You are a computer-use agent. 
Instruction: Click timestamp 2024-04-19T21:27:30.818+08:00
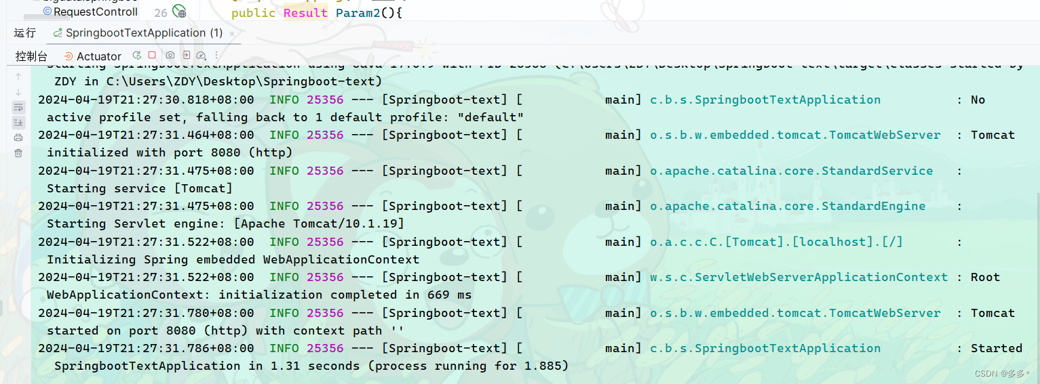pyautogui.click(x=146, y=100)
